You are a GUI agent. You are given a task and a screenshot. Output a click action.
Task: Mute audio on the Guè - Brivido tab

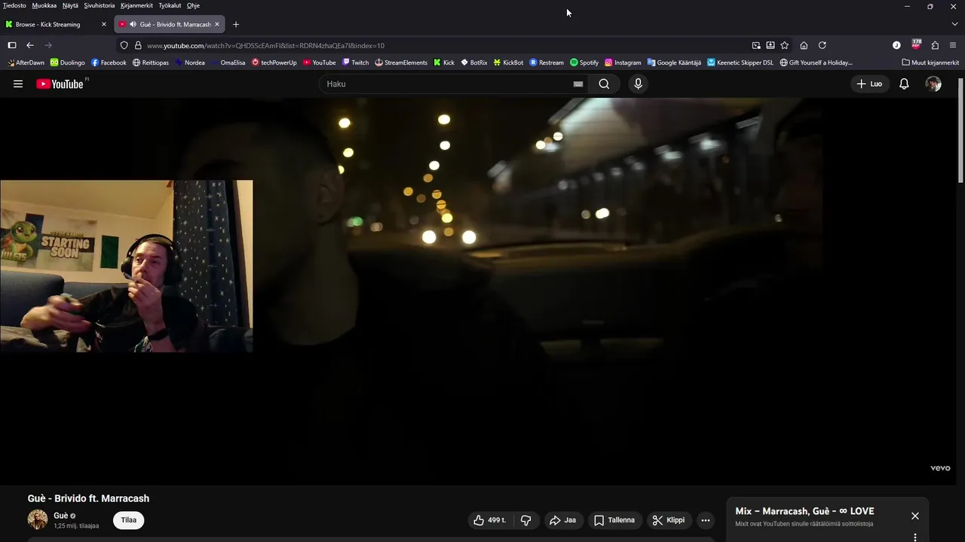(133, 24)
